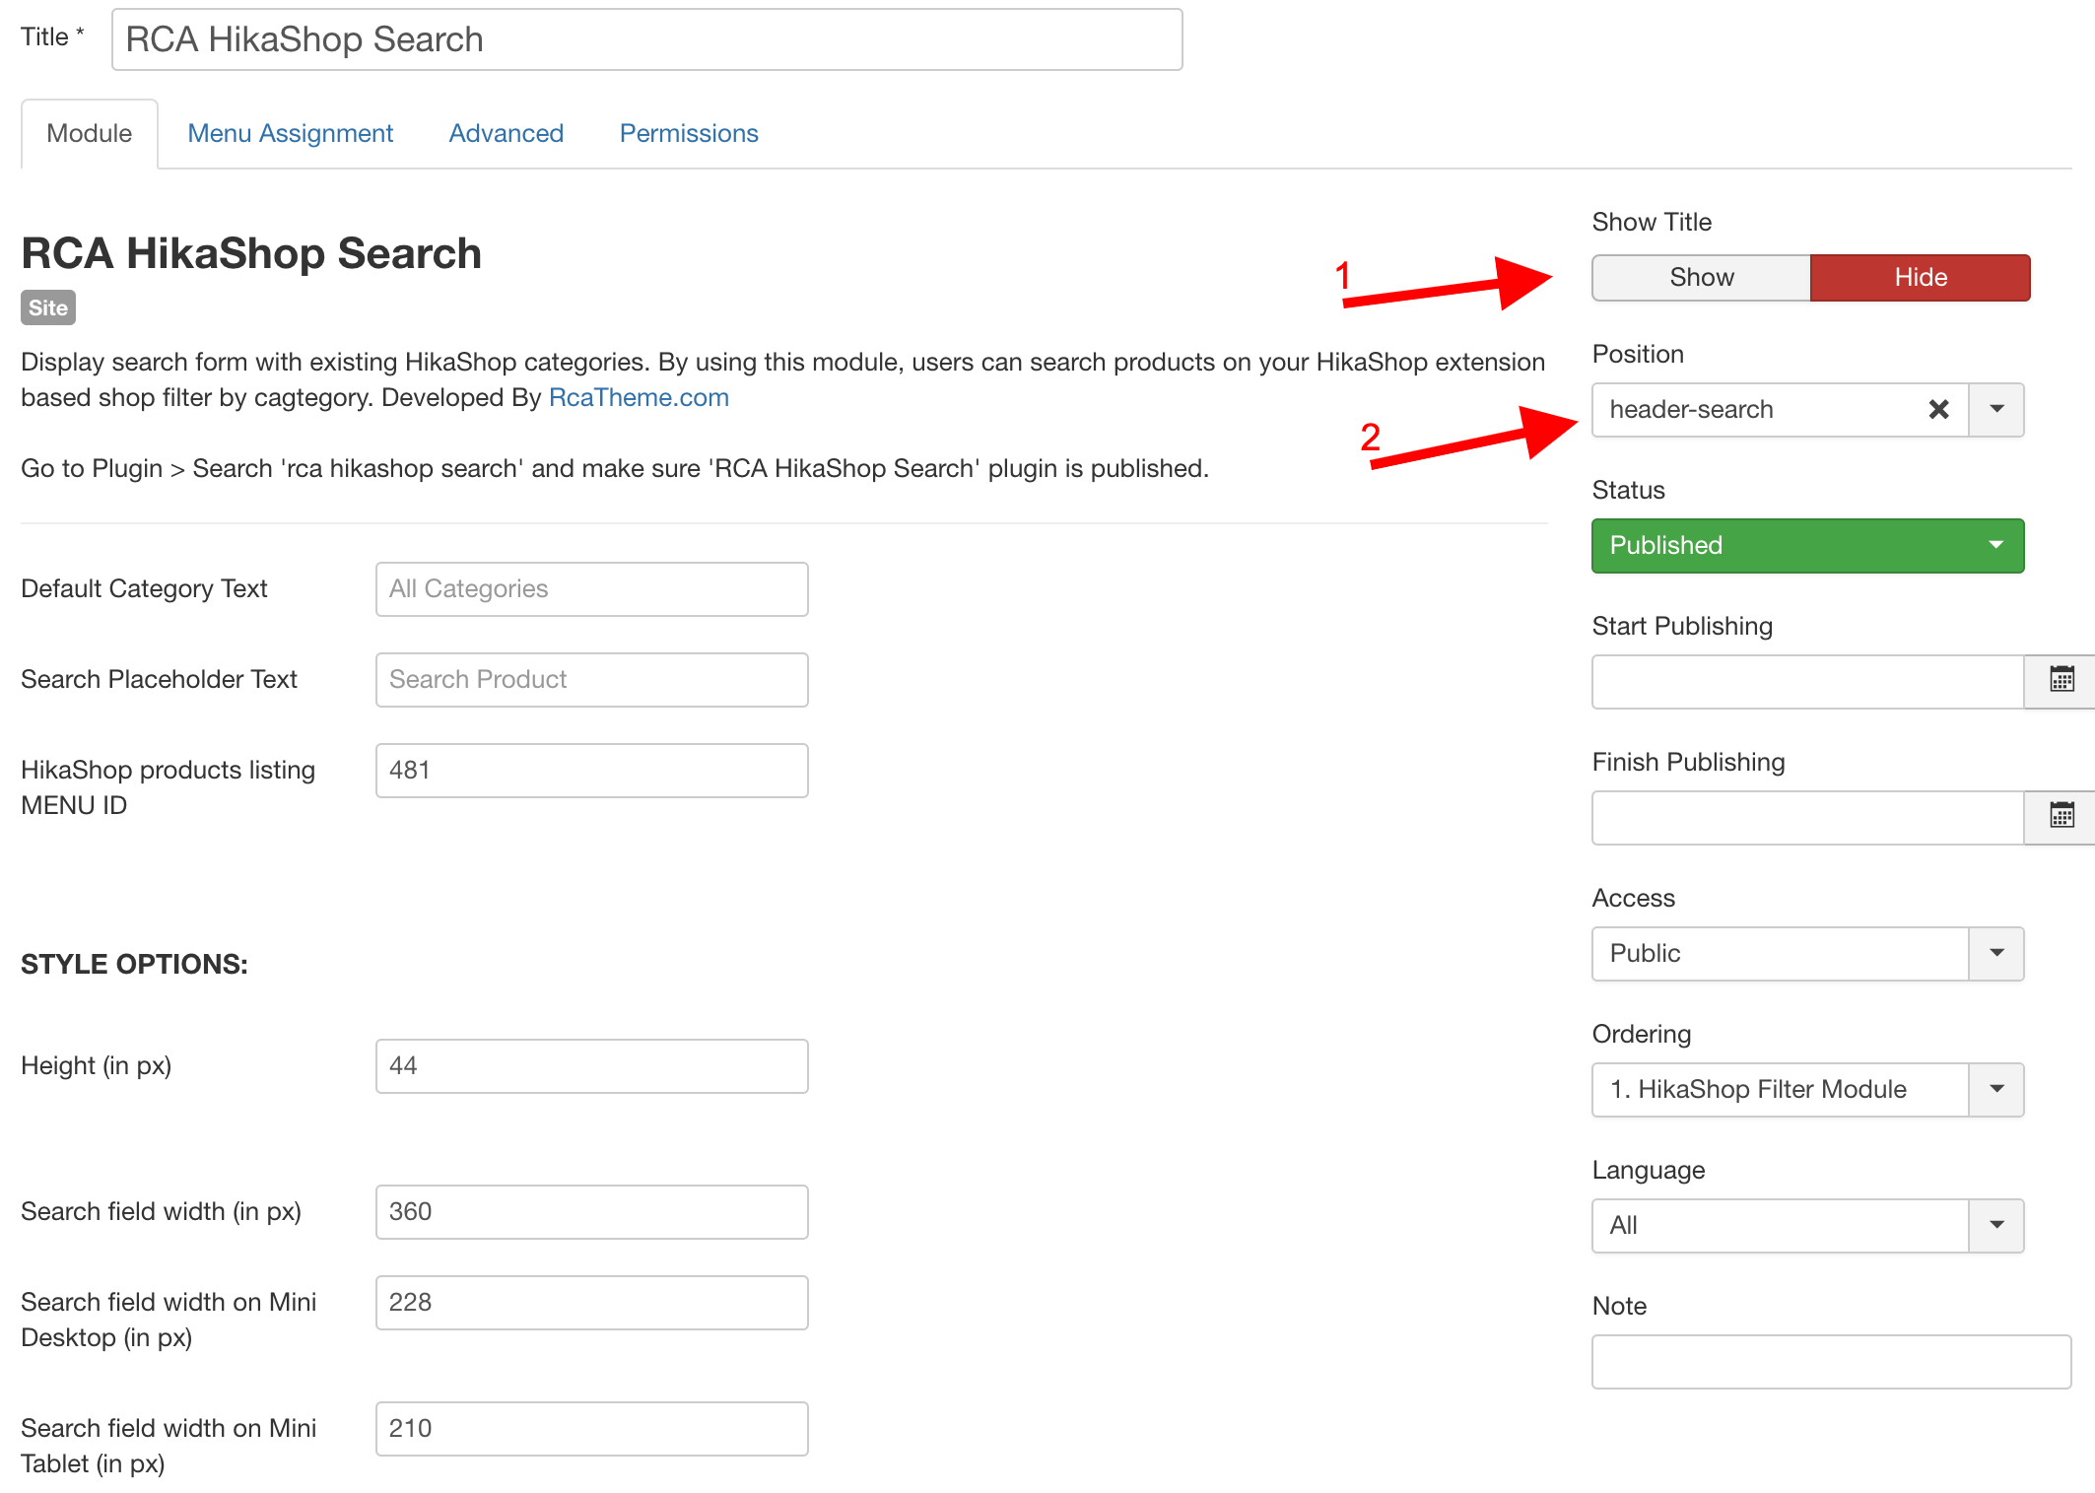Click the Note input field

[1831, 1362]
